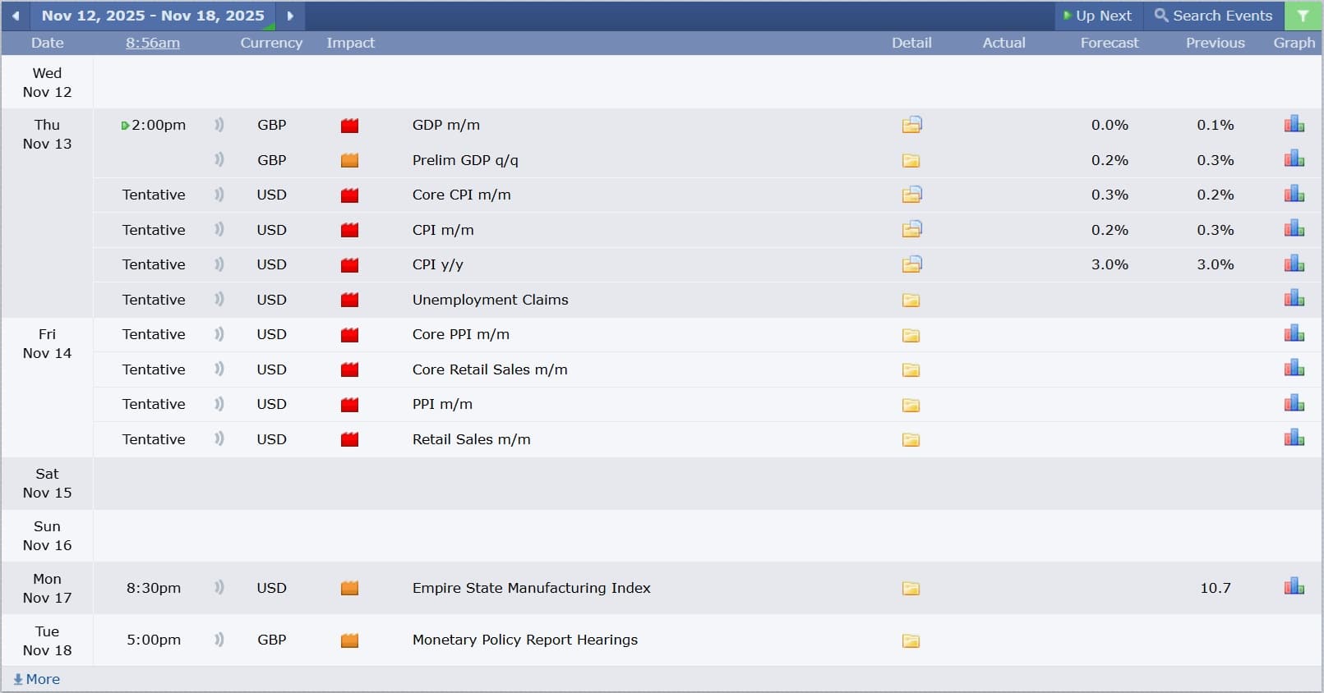Viewport: 1324px width, 693px height.
Task: Show graph for Empire State Manufacturing Index
Action: click(x=1294, y=587)
